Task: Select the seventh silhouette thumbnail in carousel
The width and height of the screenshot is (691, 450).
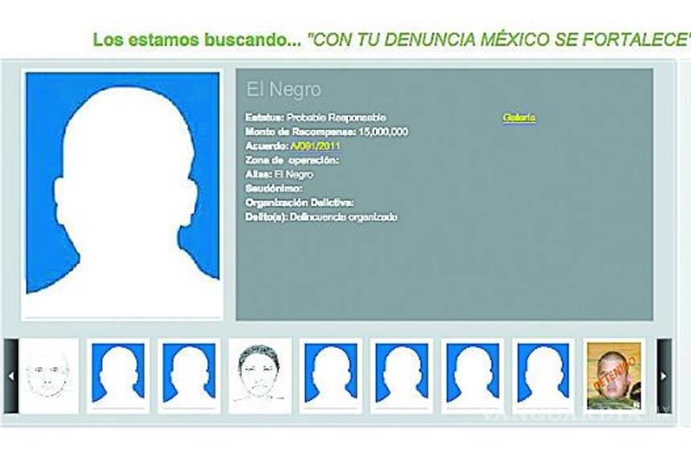Action: 472,374
